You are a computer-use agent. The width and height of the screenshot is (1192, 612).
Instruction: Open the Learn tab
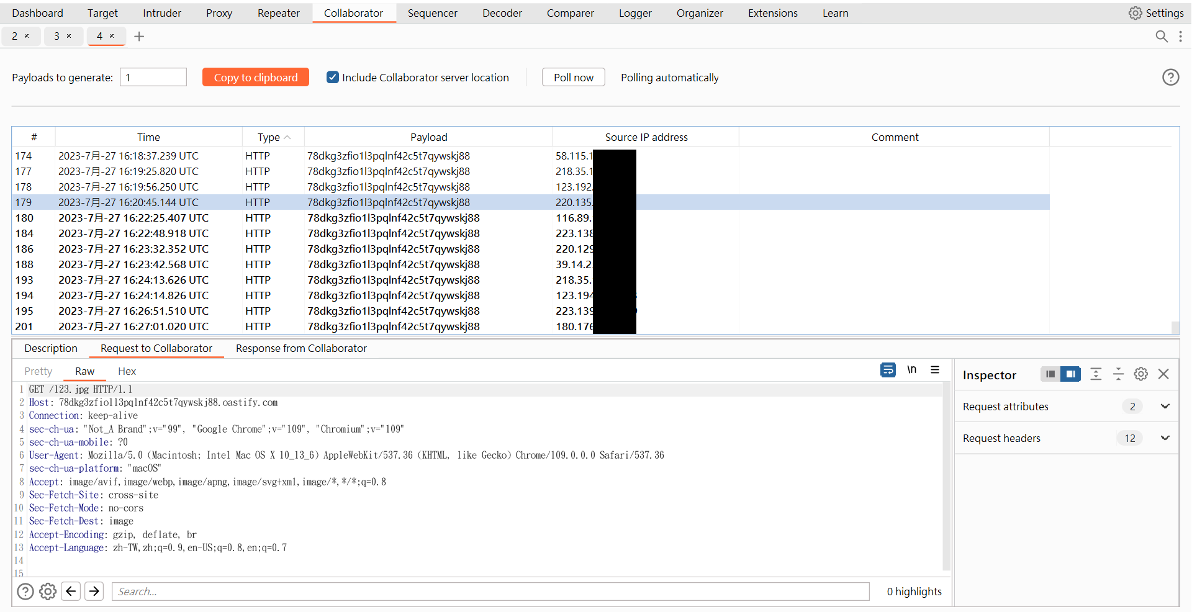click(x=835, y=13)
